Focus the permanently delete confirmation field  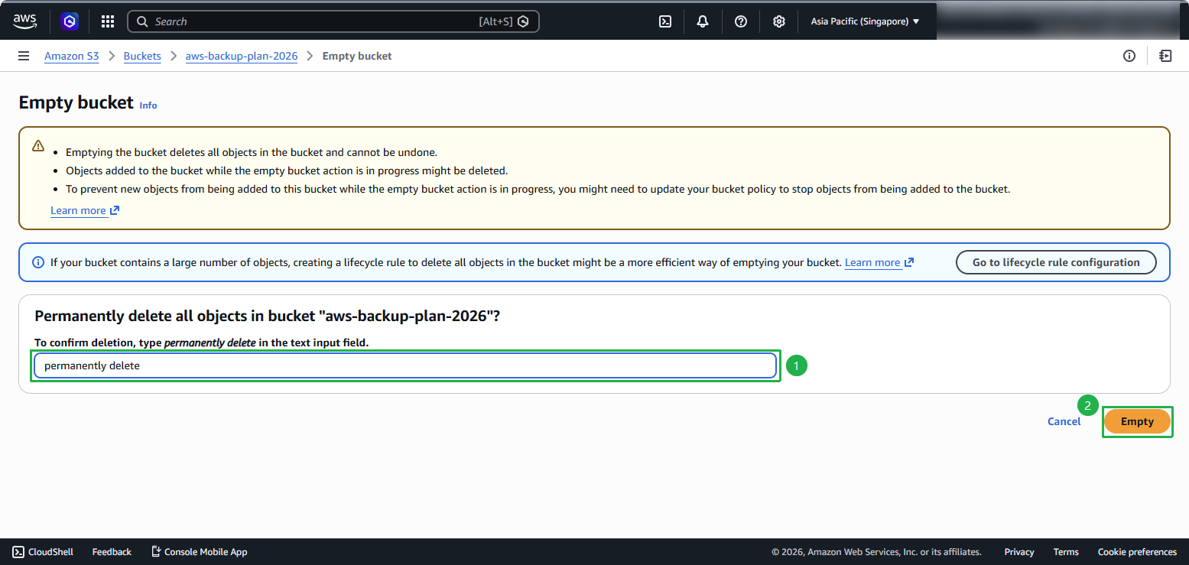405,365
